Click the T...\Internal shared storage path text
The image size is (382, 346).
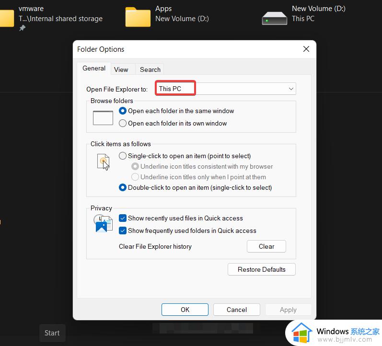click(61, 19)
